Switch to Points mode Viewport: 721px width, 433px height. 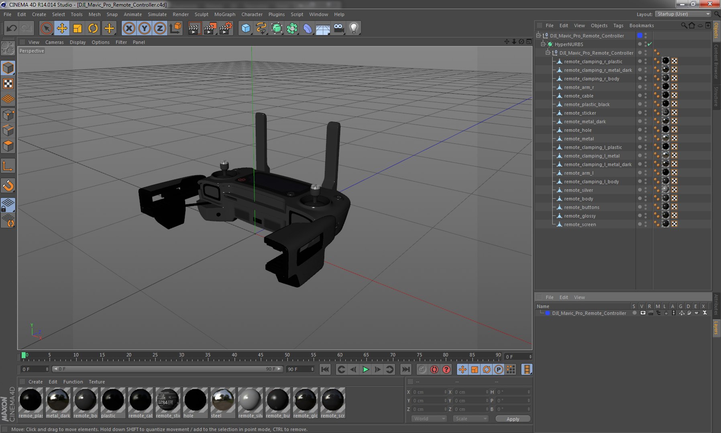tap(8, 115)
